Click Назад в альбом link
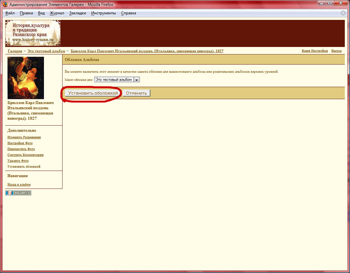350x273 pixels. pyautogui.click(x=19, y=185)
